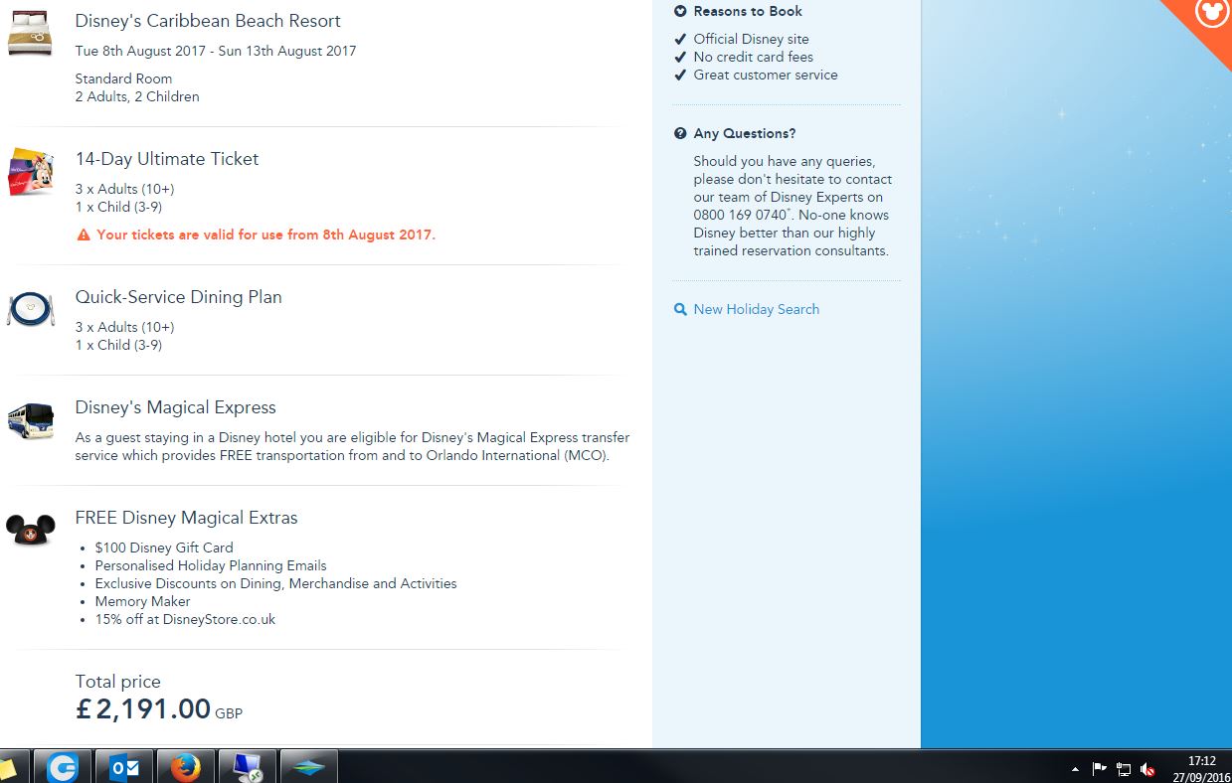1232x783 pixels.
Task: Click the Total price label
Action: coord(118,682)
